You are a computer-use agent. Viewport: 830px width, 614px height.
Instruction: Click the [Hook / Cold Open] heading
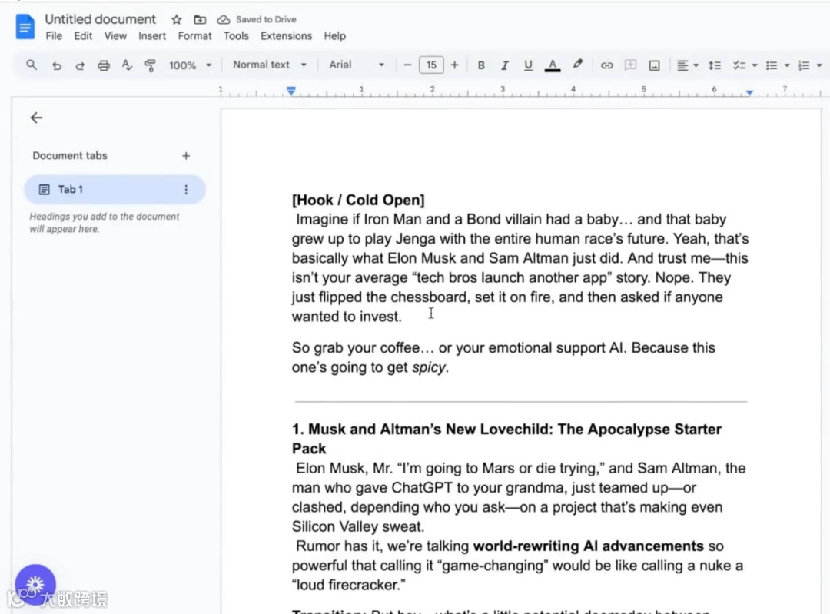pyautogui.click(x=358, y=200)
